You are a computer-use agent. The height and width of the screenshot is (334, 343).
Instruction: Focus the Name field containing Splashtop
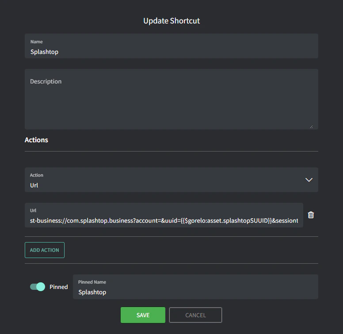coord(171,46)
